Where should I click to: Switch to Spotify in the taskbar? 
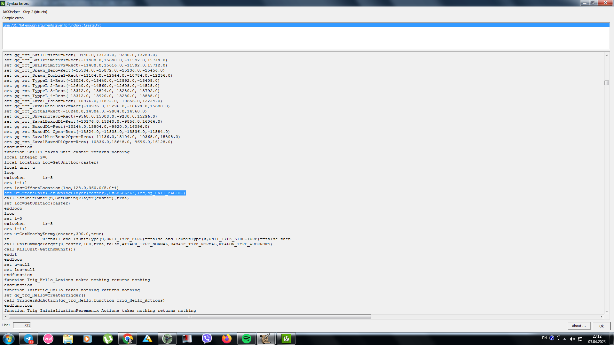pyautogui.click(x=247, y=339)
